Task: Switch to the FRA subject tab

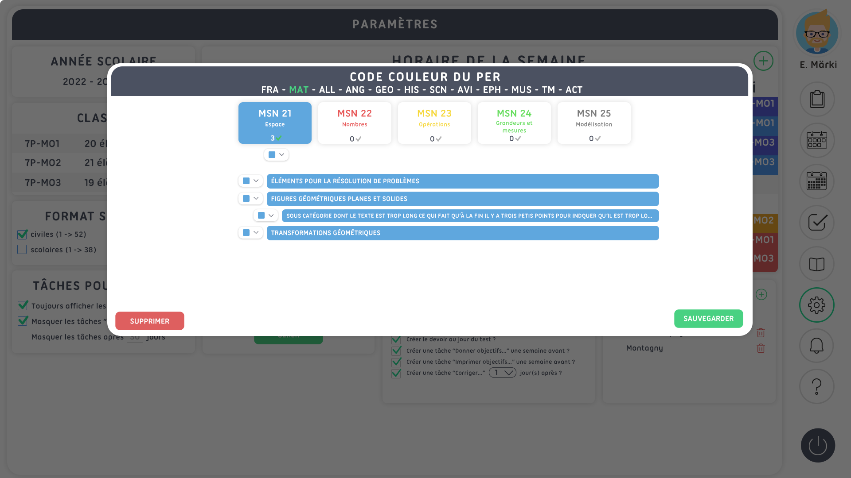Action: 270,90
